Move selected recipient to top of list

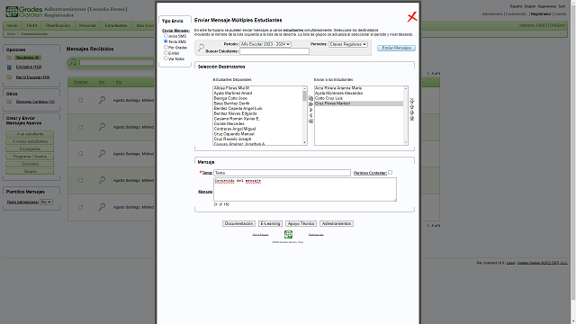[x=412, y=101]
